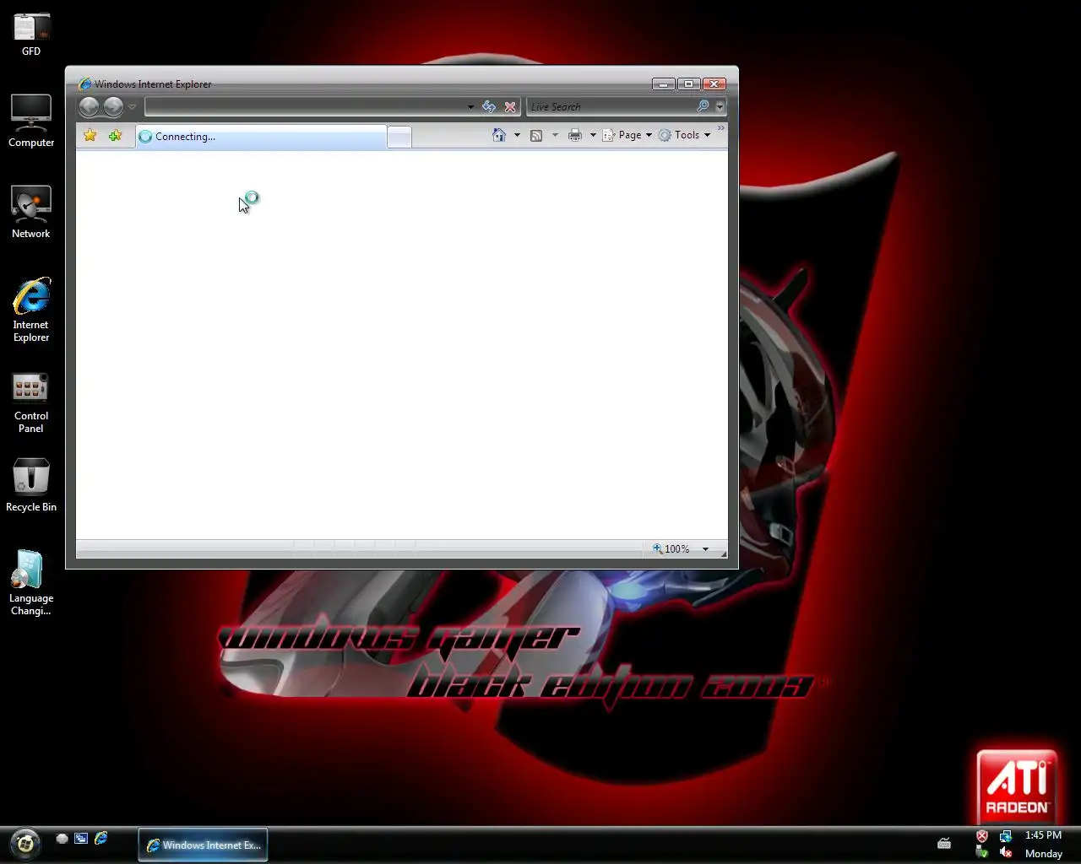Open the Page menu
This screenshot has height=864, width=1081.
coord(627,135)
